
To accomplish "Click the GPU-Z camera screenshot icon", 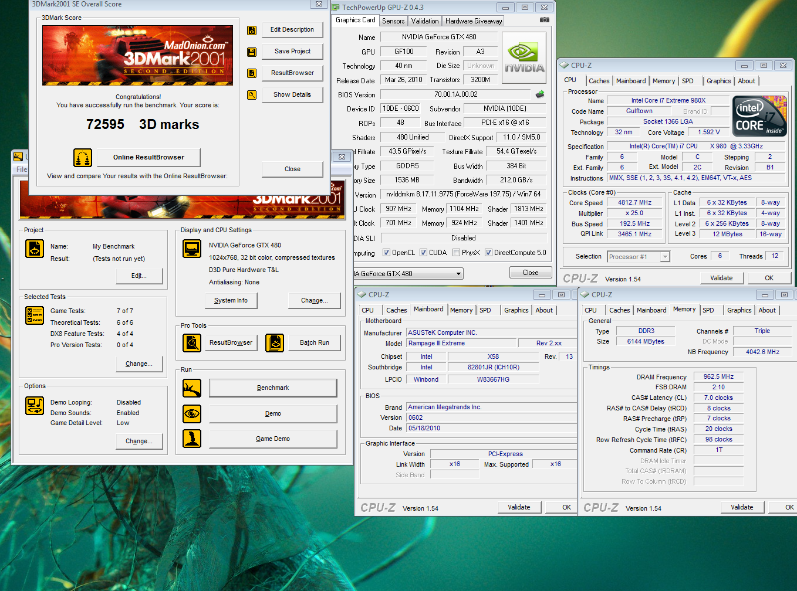I will point(545,20).
